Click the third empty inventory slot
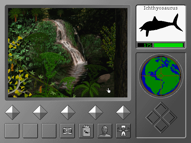This screenshot has width=191, height=143. point(49,131)
